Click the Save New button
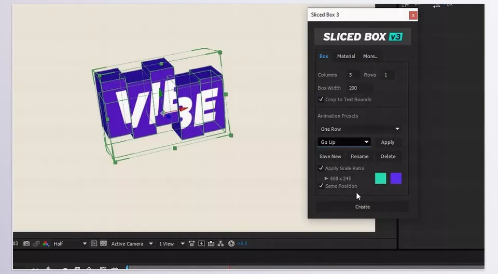498x274 pixels. pos(330,156)
